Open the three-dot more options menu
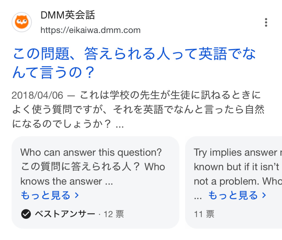This screenshot has height=240, width=282. (x=266, y=22)
